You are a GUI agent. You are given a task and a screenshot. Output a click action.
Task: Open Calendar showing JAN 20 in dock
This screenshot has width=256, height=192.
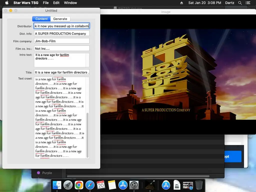pyautogui.click(x=101, y=185)
